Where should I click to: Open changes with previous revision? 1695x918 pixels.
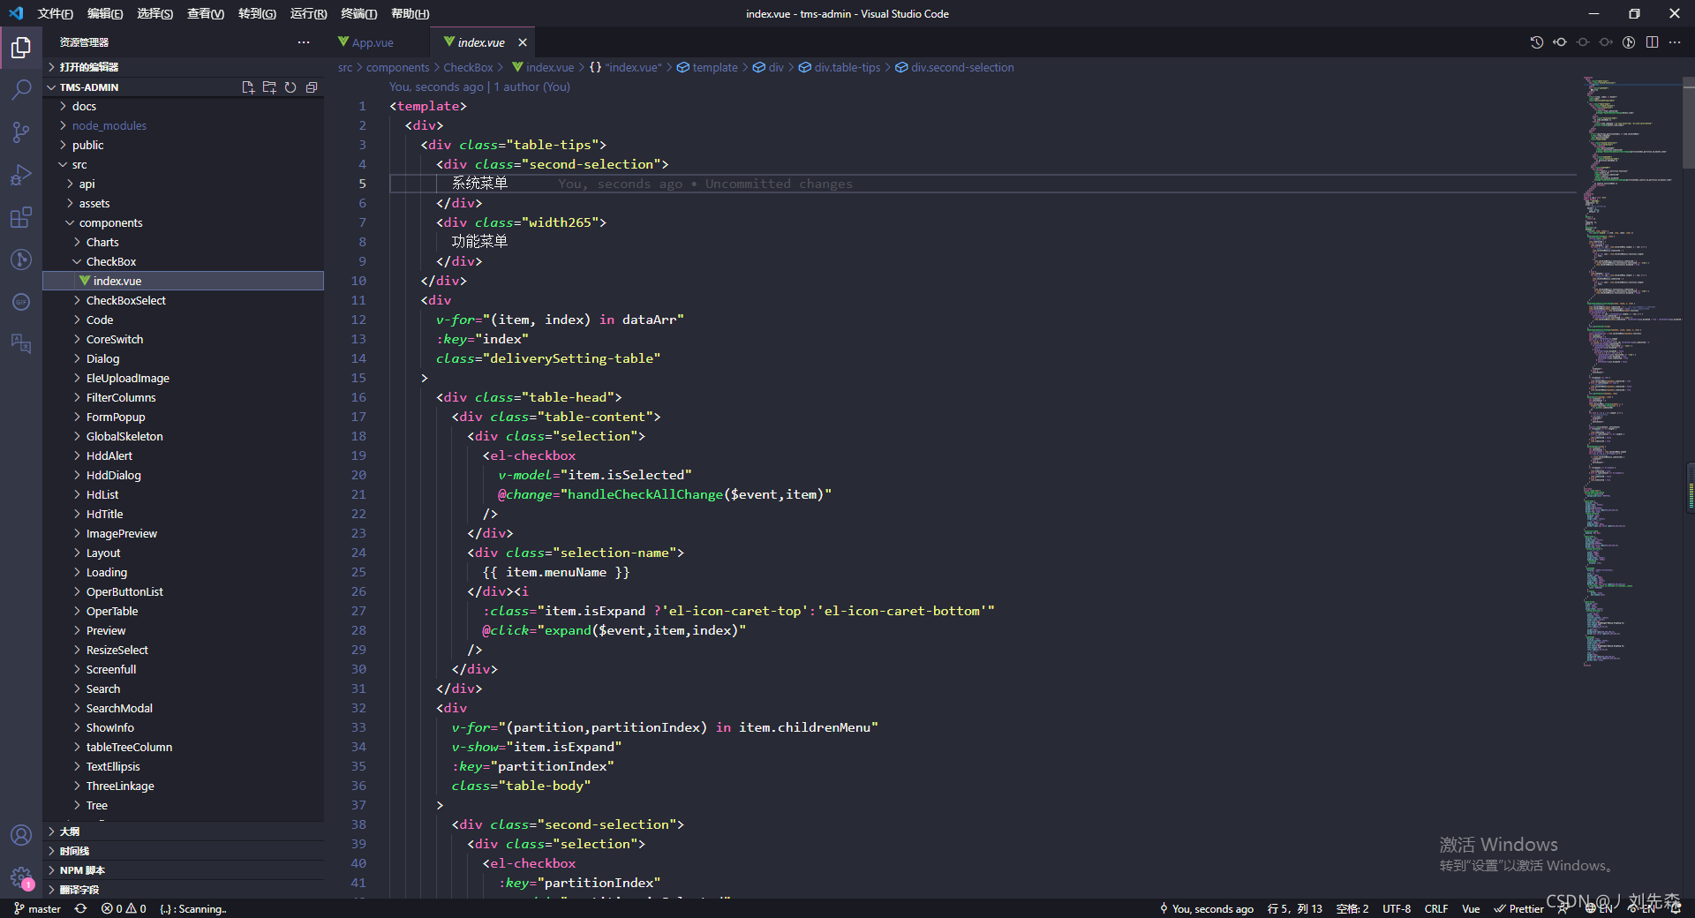tap(1560, 42)
